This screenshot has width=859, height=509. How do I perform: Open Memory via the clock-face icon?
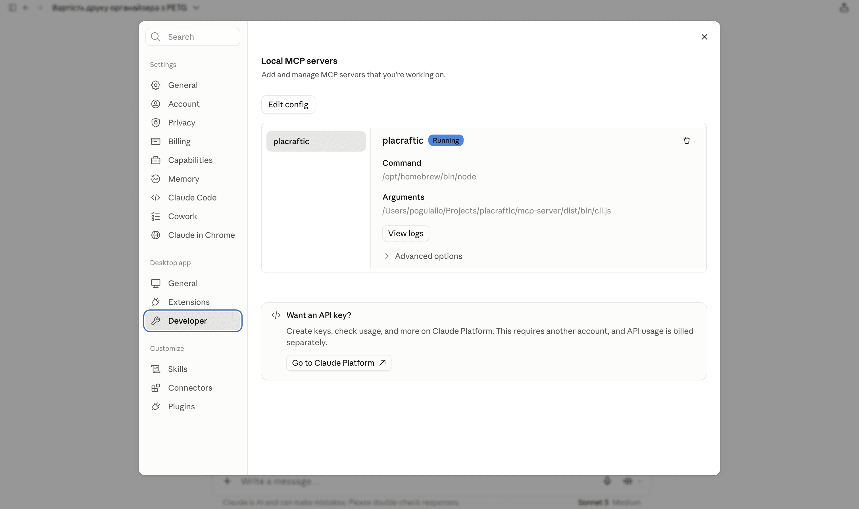click(155, 179)
